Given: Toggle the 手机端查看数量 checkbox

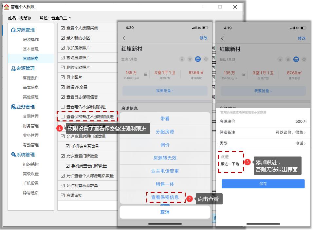Looking at the screenshot, I should pyautogui.click(x=67, y=147).
